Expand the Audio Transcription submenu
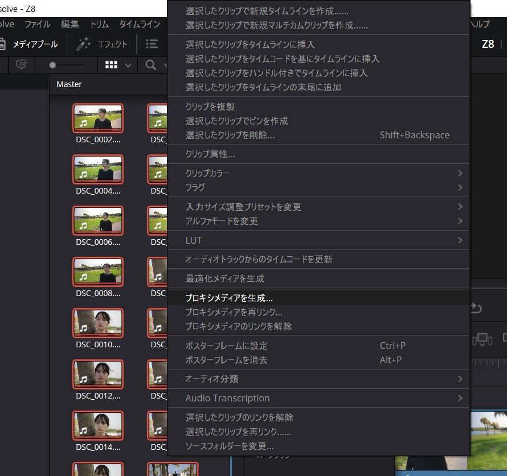The width and height of the screenshot is (507, 476). (318, 398)
